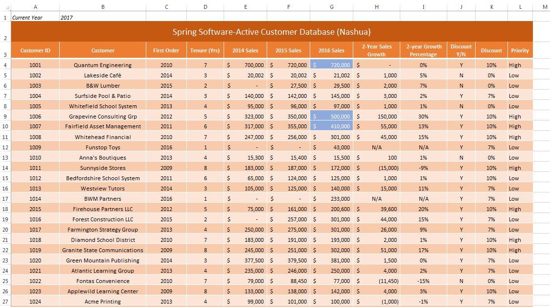Select the Discount Y/N header cell
The image size is (550, 307).
pyautogui.click(x=460, y=50)
